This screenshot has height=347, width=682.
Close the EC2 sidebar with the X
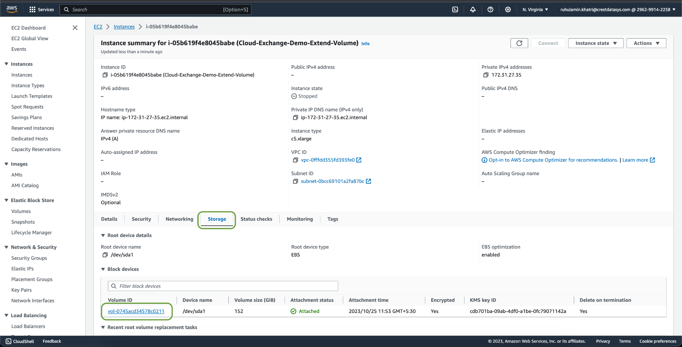tap(75, 28)
